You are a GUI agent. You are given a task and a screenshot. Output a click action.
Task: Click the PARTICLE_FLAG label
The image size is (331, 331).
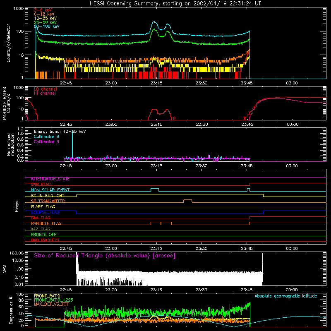(46, 223)
